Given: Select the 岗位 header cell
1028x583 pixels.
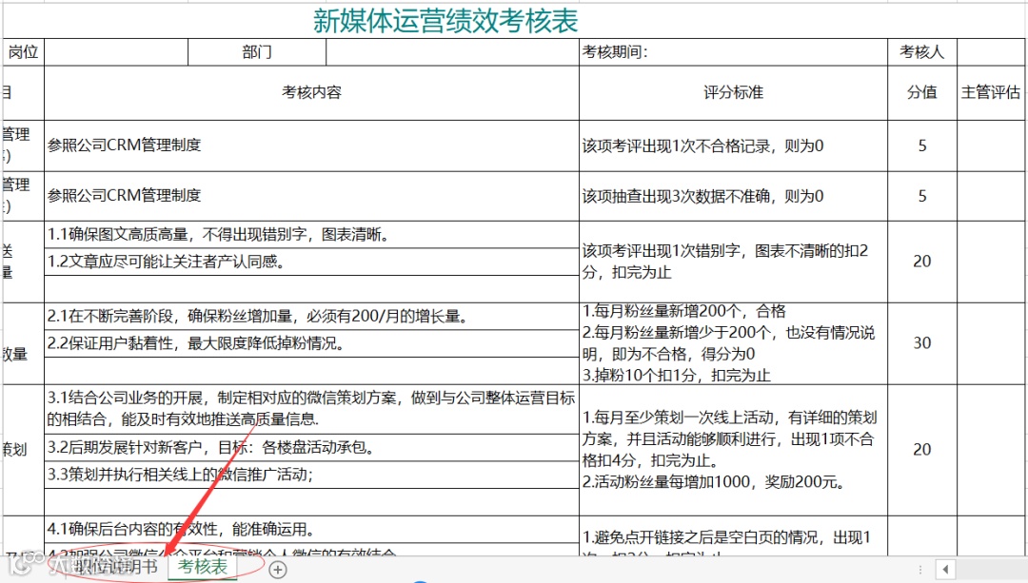Looking at the screenshot, I should 23,51.
